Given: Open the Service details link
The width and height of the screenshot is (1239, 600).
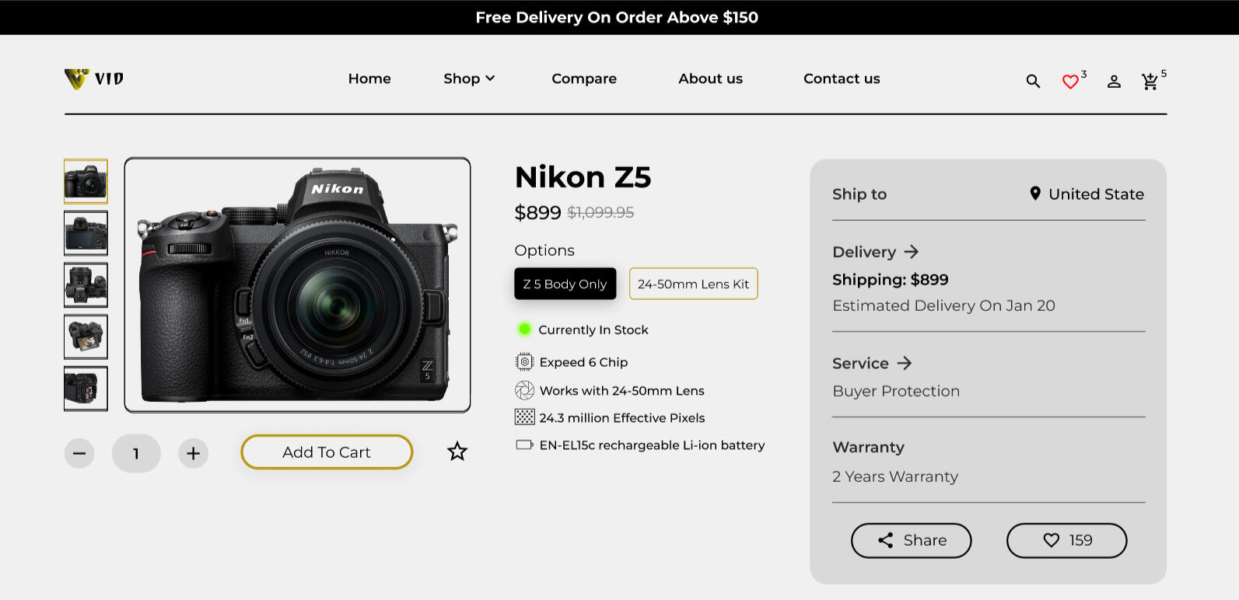Looking at the screenshot, I should click(872, 363).
